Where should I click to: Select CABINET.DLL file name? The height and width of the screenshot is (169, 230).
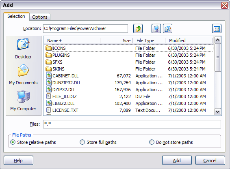point(65,76)
